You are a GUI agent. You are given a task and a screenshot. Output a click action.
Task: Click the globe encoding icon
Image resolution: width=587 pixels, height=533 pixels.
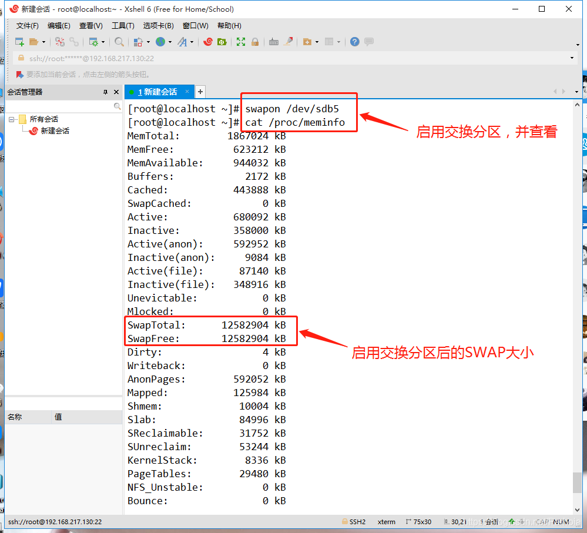click(160, 42)
